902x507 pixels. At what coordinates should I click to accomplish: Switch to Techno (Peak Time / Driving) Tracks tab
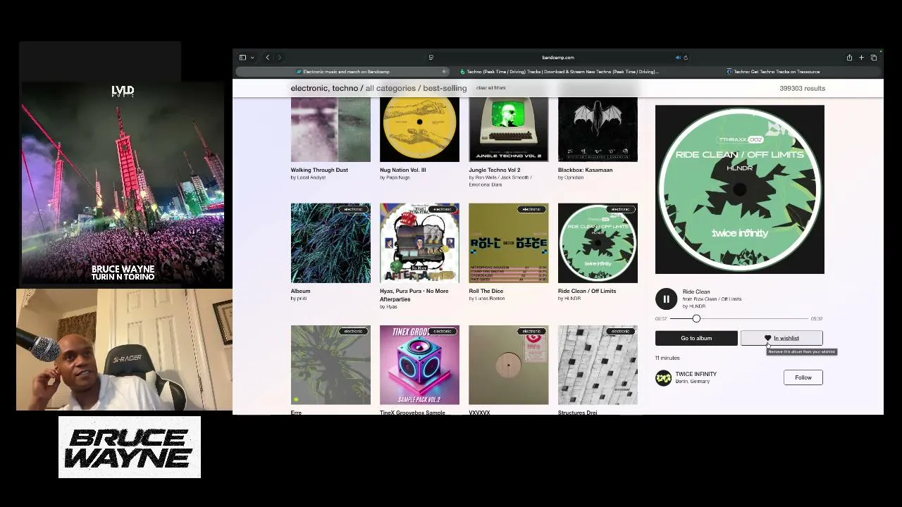coord(560,72)
